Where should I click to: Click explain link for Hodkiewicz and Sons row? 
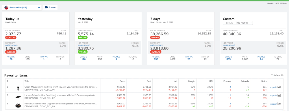(273, 104)
